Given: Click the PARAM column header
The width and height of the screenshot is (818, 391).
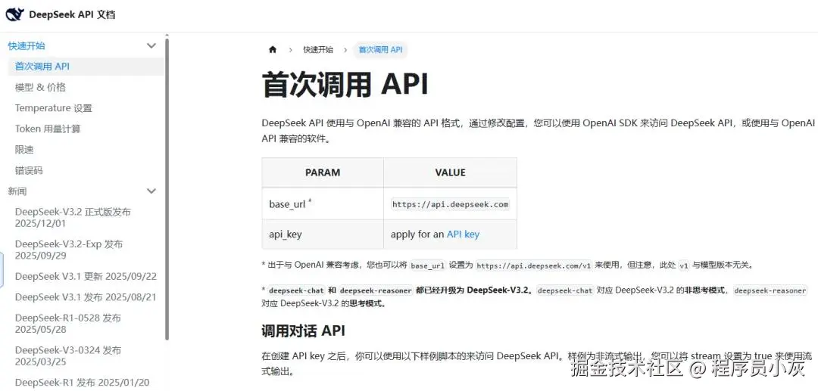Looking at the screenshot, I should tap(323, 172).
